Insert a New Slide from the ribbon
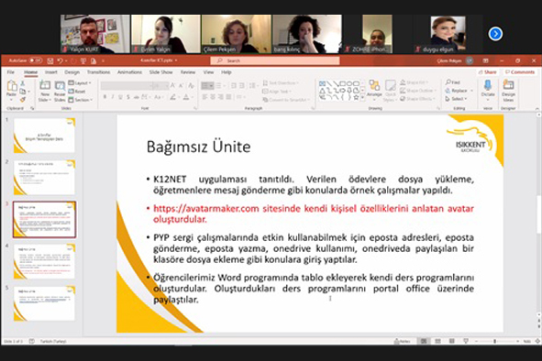 pyautogui.click(x=45, y=91)
